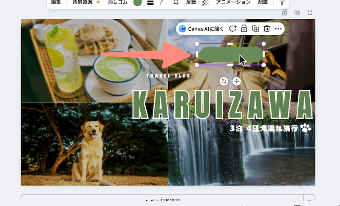Click the lock icon in floating toolbar
This screenshot has height=206, width=340.
pyautogui.click(x=244, y=29)
